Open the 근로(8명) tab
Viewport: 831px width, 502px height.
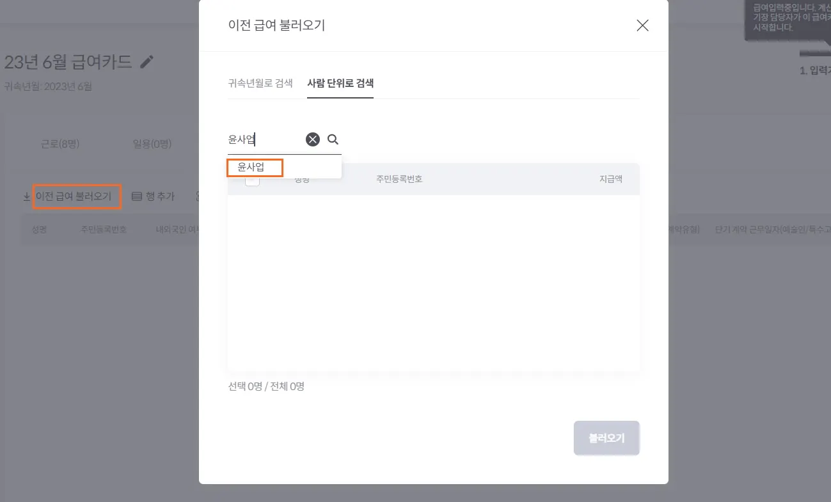[x=60, y=144]
